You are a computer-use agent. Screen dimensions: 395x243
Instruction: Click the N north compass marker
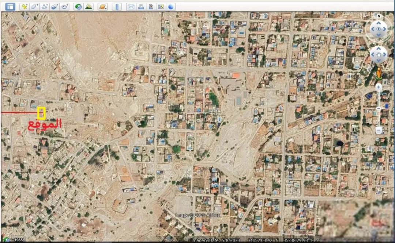[x=379, y=16]
